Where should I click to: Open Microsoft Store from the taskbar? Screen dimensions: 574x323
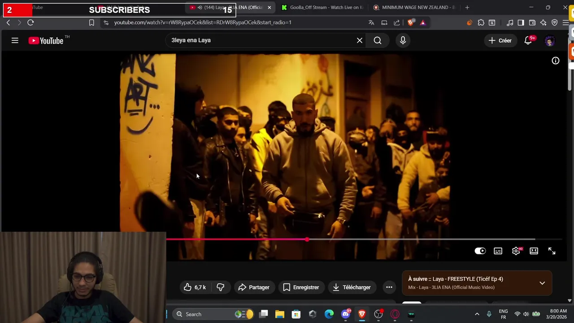(x=296, y=314)
